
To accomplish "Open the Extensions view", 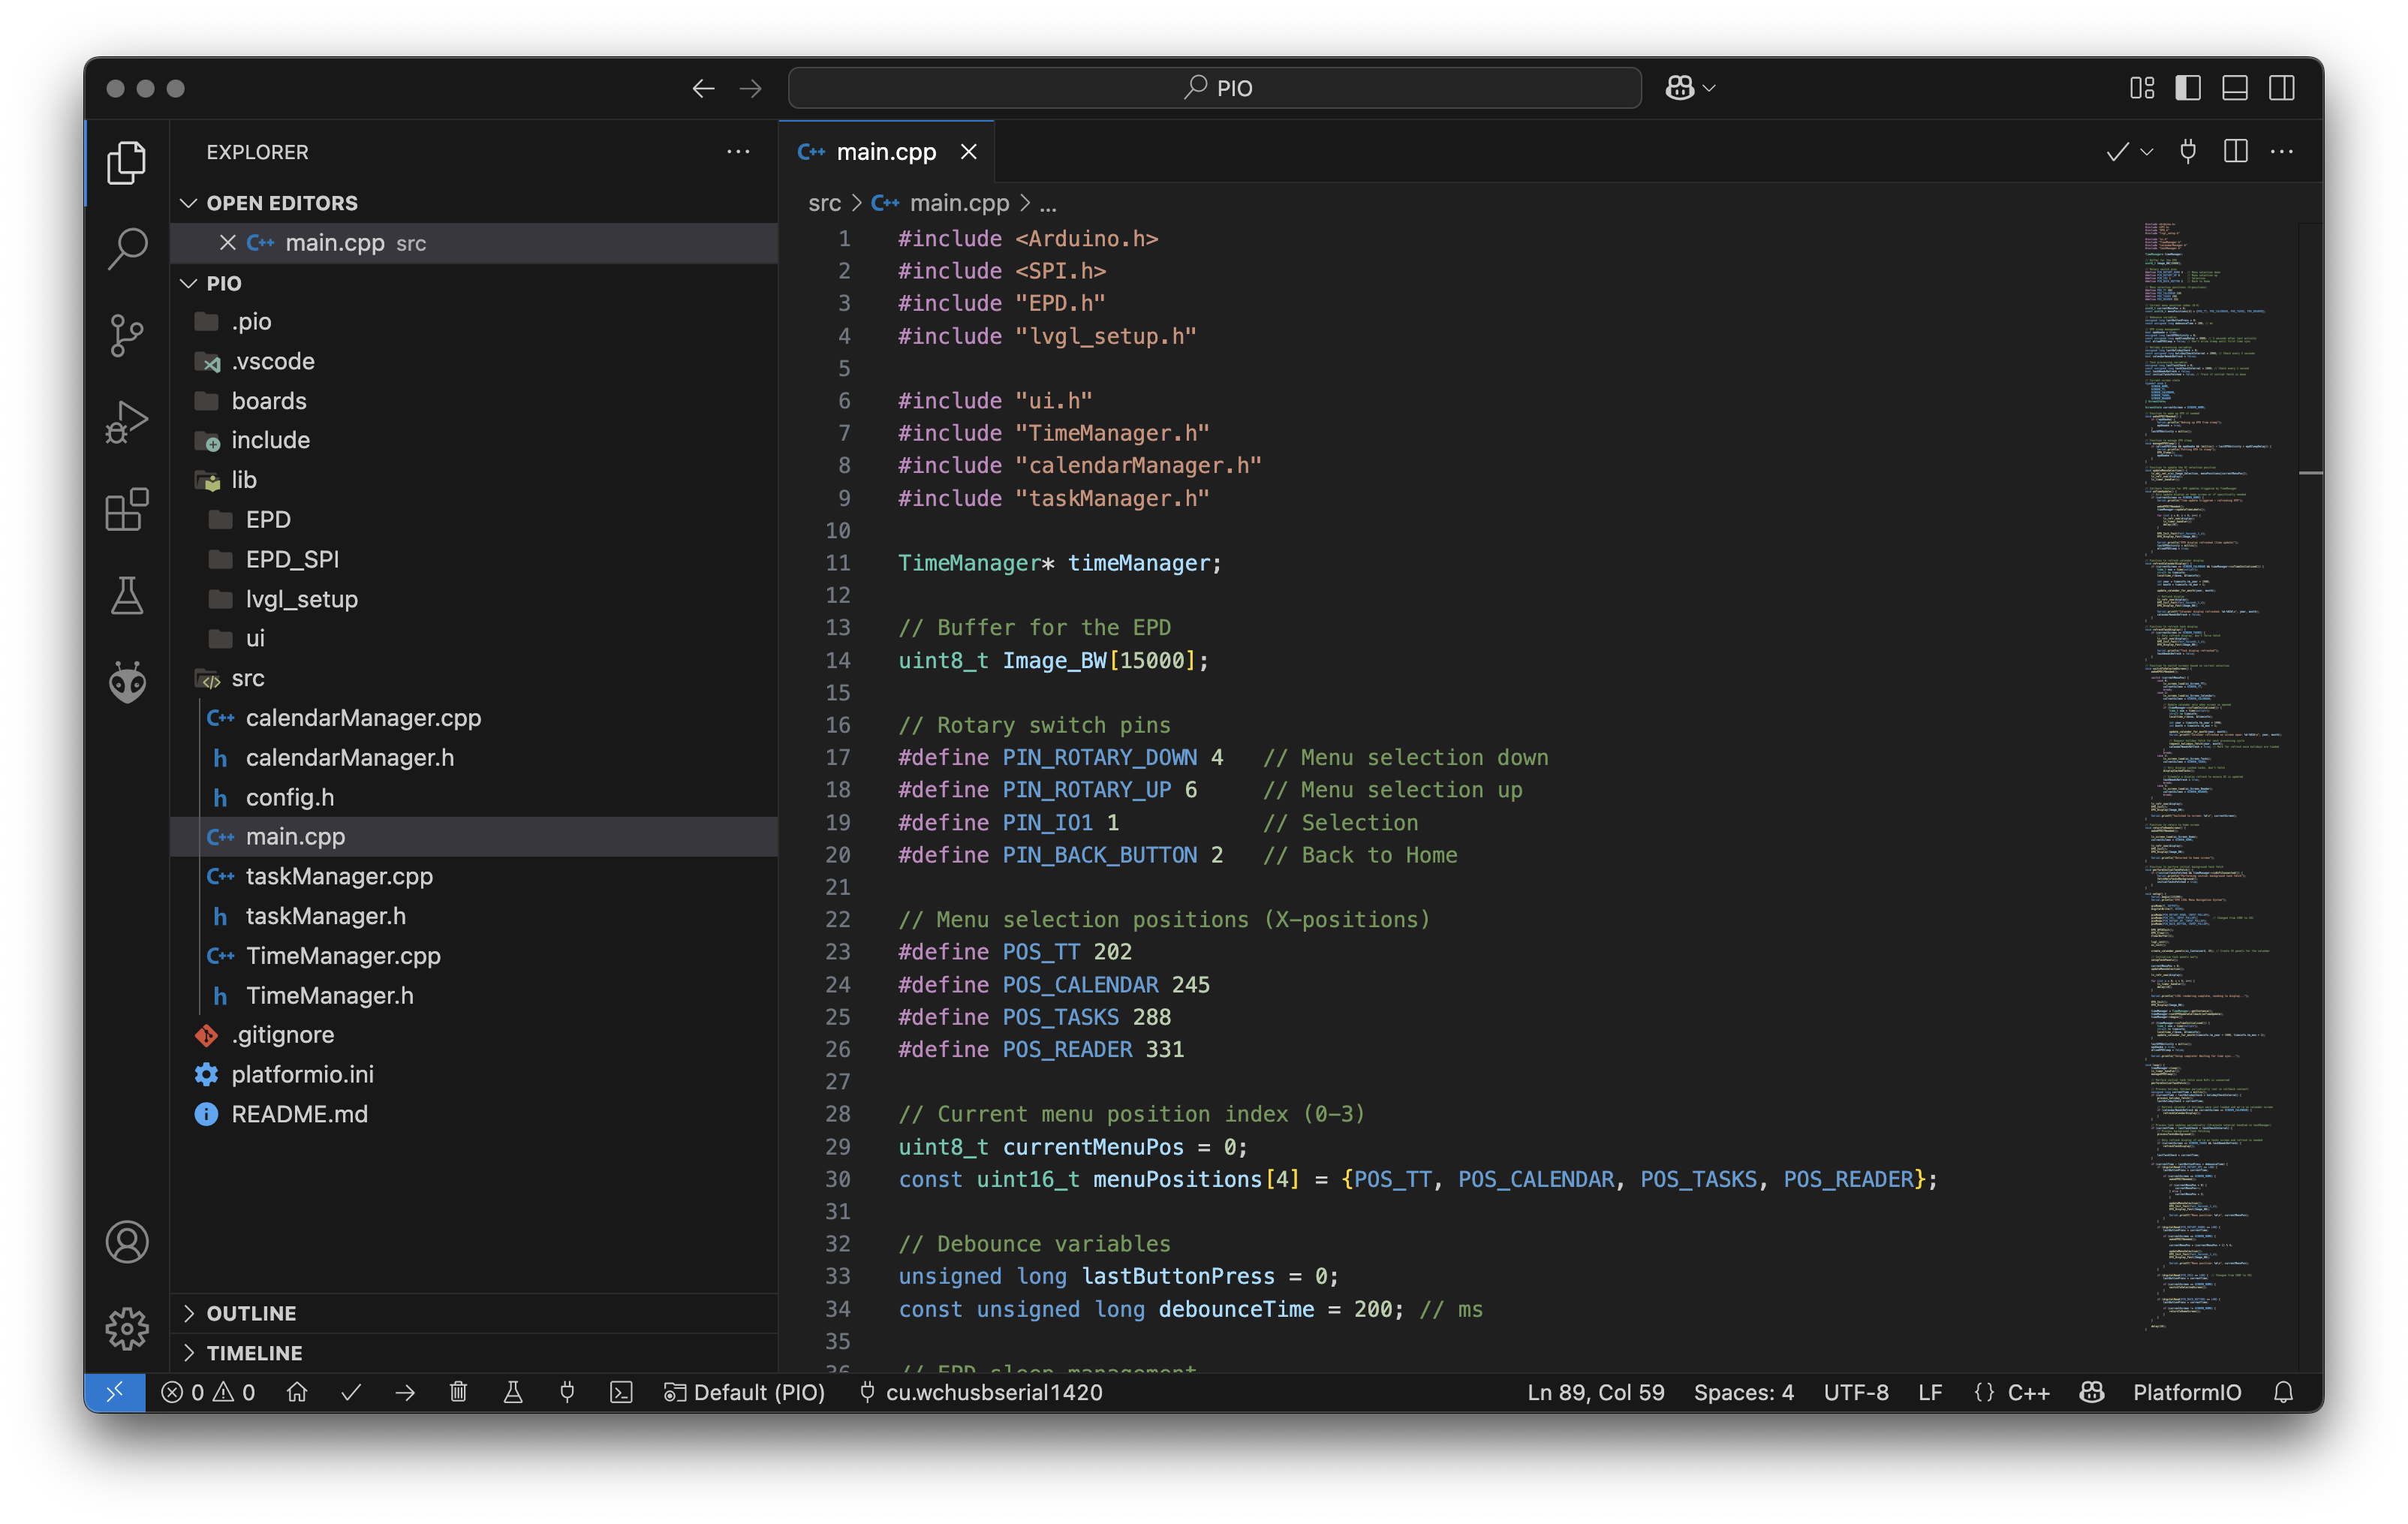I will 127,510.
